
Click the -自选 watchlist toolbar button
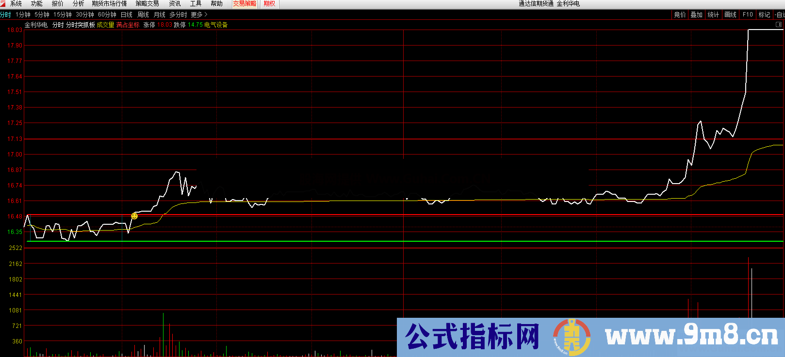pyautogui.click(x=780, y=15)
